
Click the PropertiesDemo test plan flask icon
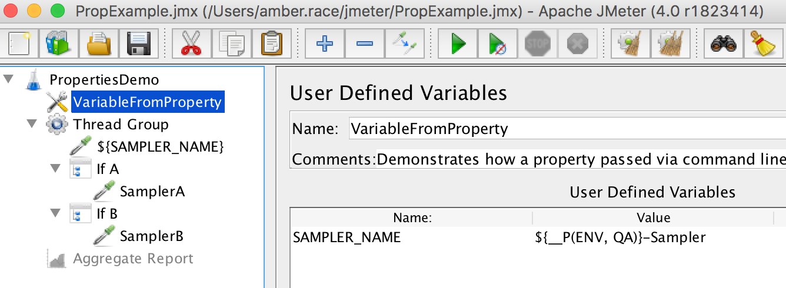pyautogui.click(x=35, y=80)
